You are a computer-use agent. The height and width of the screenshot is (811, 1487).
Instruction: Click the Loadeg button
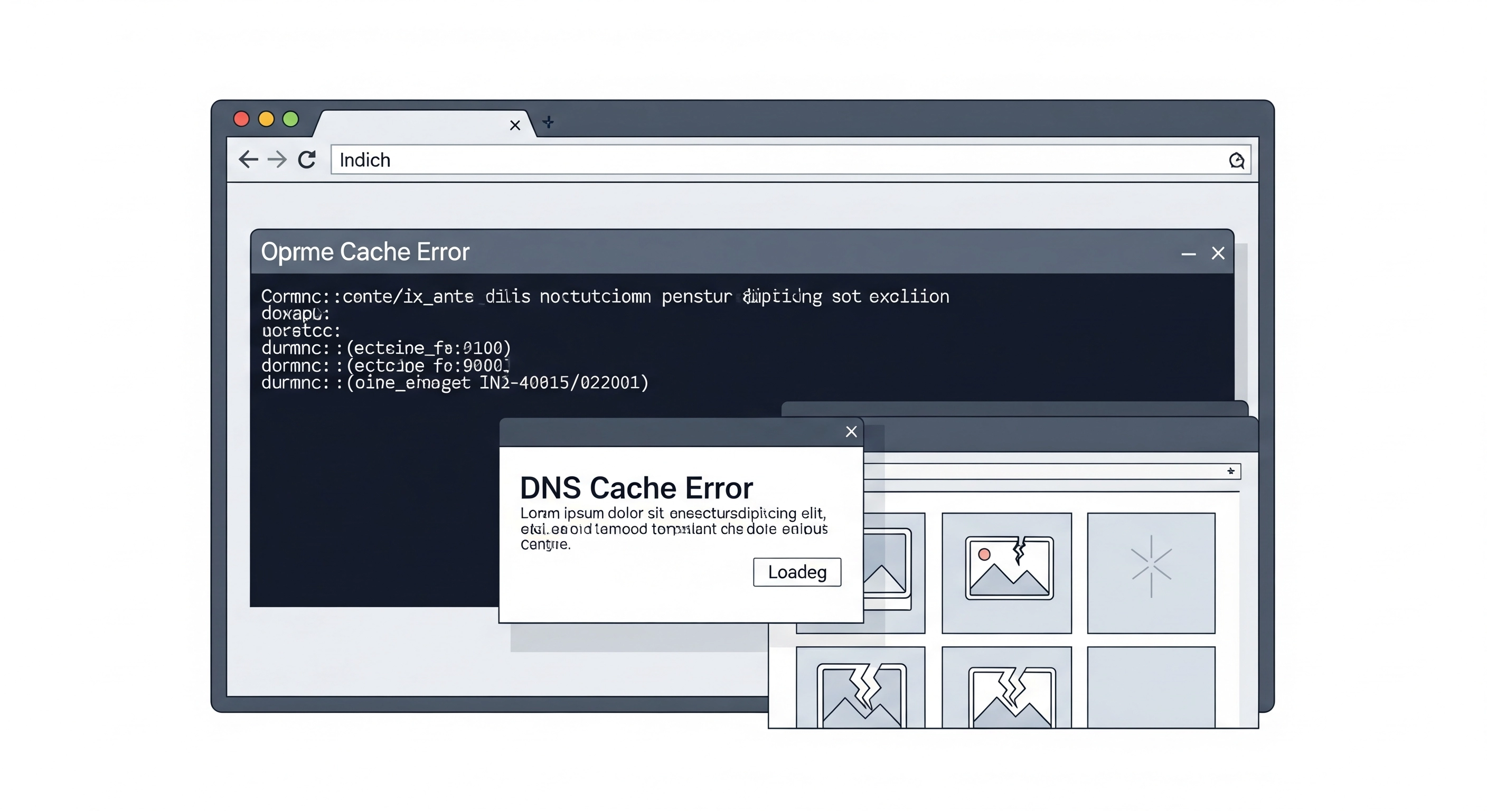tap(797, 572)
